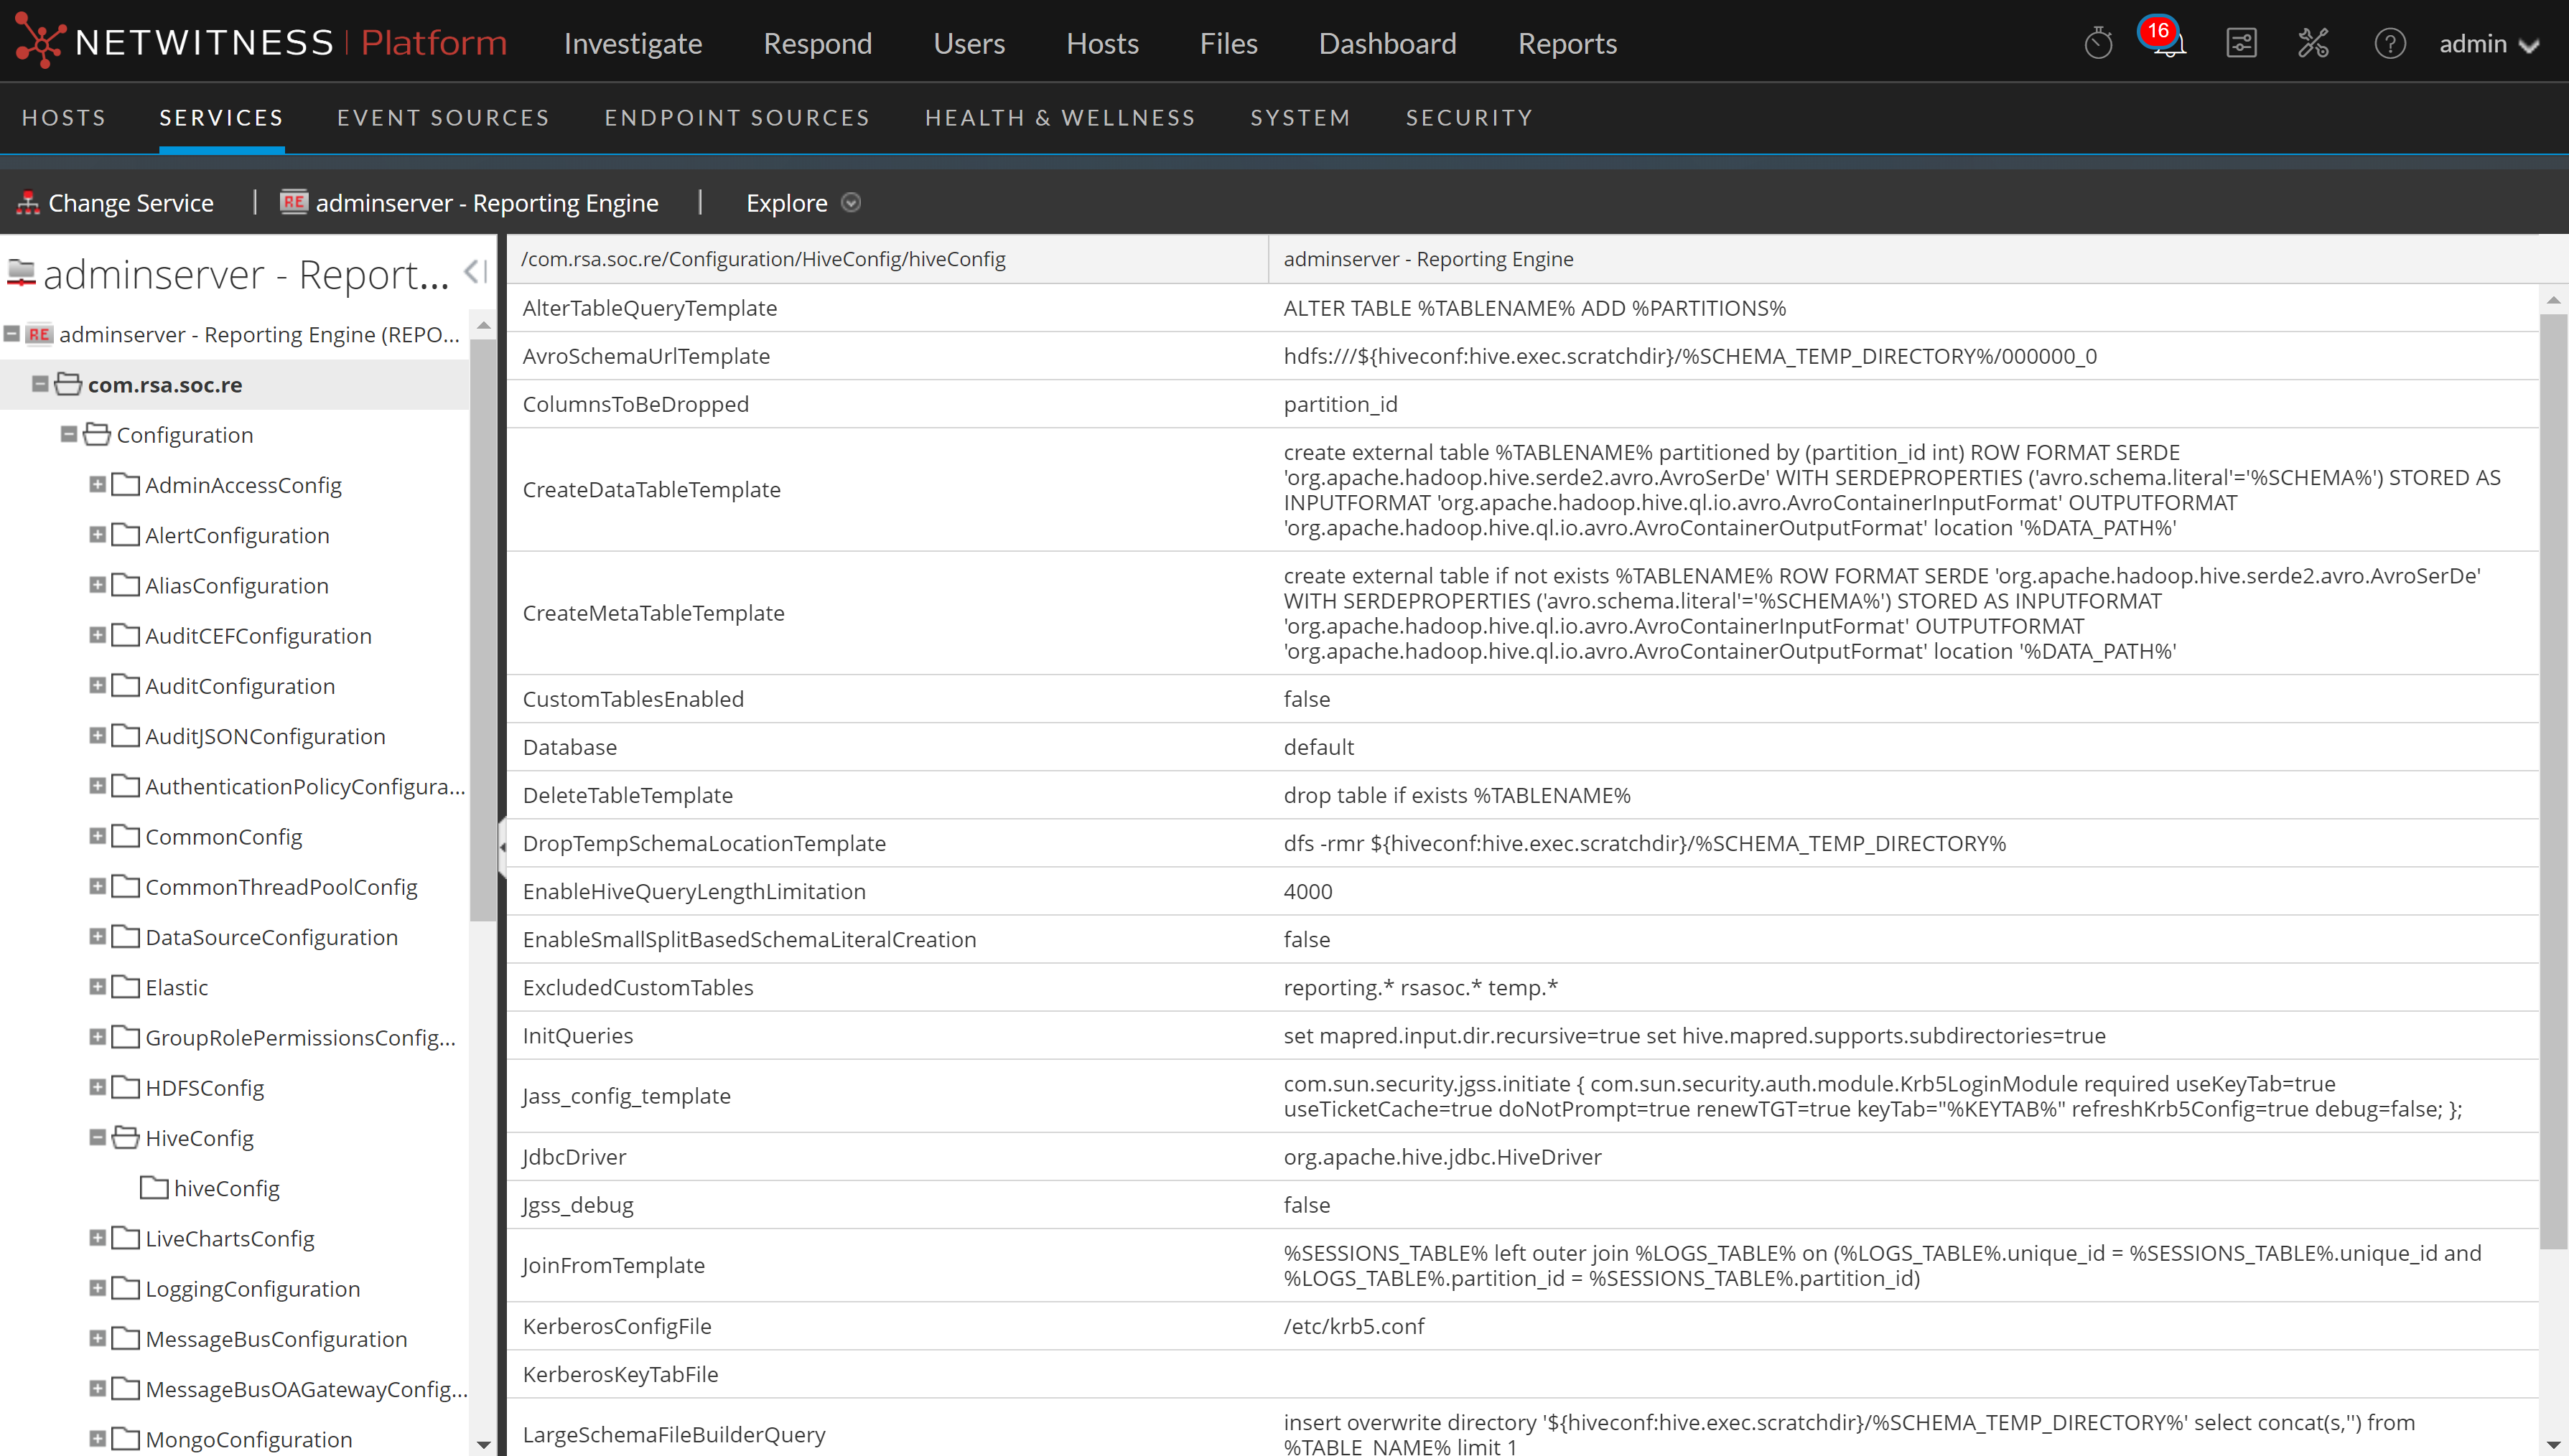Collapse the HiveConfig folder node

click(97, 1137)
